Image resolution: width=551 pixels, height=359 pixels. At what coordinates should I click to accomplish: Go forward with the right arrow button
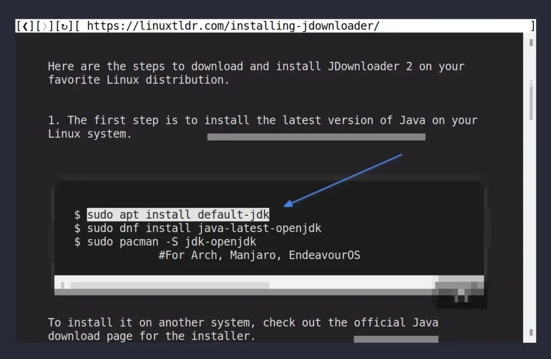[x=45, y=26]
